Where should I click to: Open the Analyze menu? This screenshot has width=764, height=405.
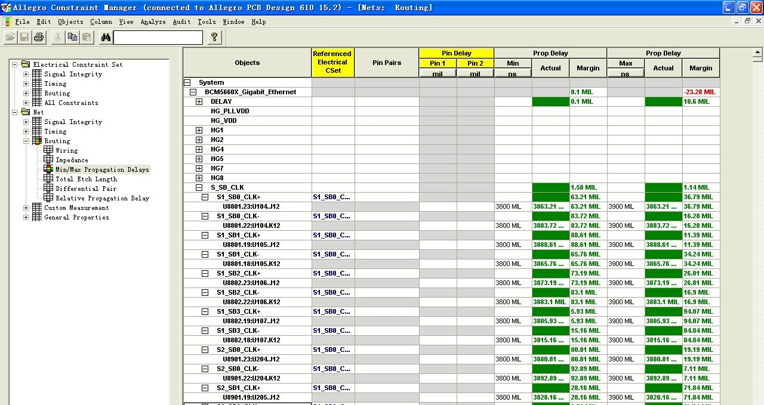click(x=153, y=21)
